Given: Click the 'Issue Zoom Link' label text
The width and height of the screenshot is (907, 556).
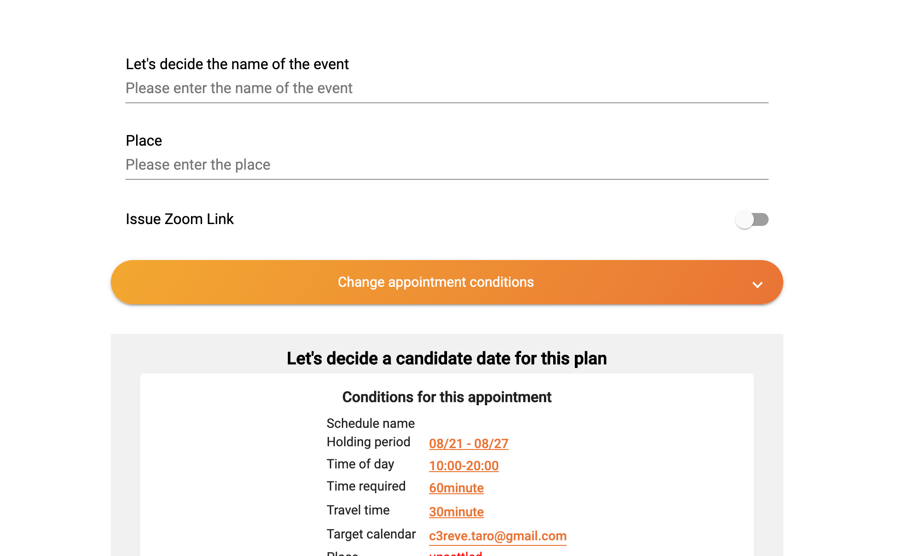Looking at the screenshot, I should point(179,219).
